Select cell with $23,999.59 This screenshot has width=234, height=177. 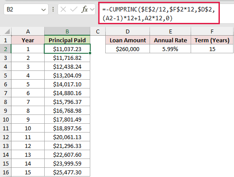(x=67, y=163)
